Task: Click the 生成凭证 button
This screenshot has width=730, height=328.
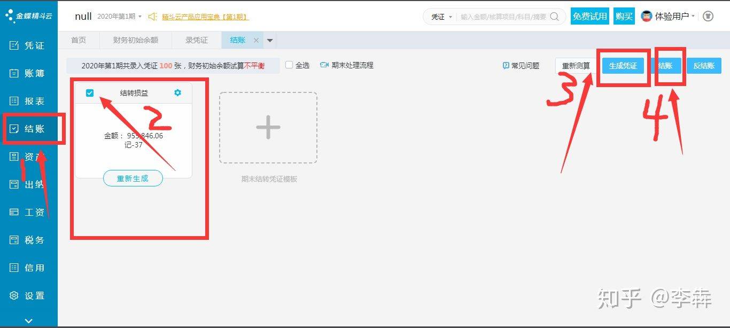Action: (x=623, y=66)
